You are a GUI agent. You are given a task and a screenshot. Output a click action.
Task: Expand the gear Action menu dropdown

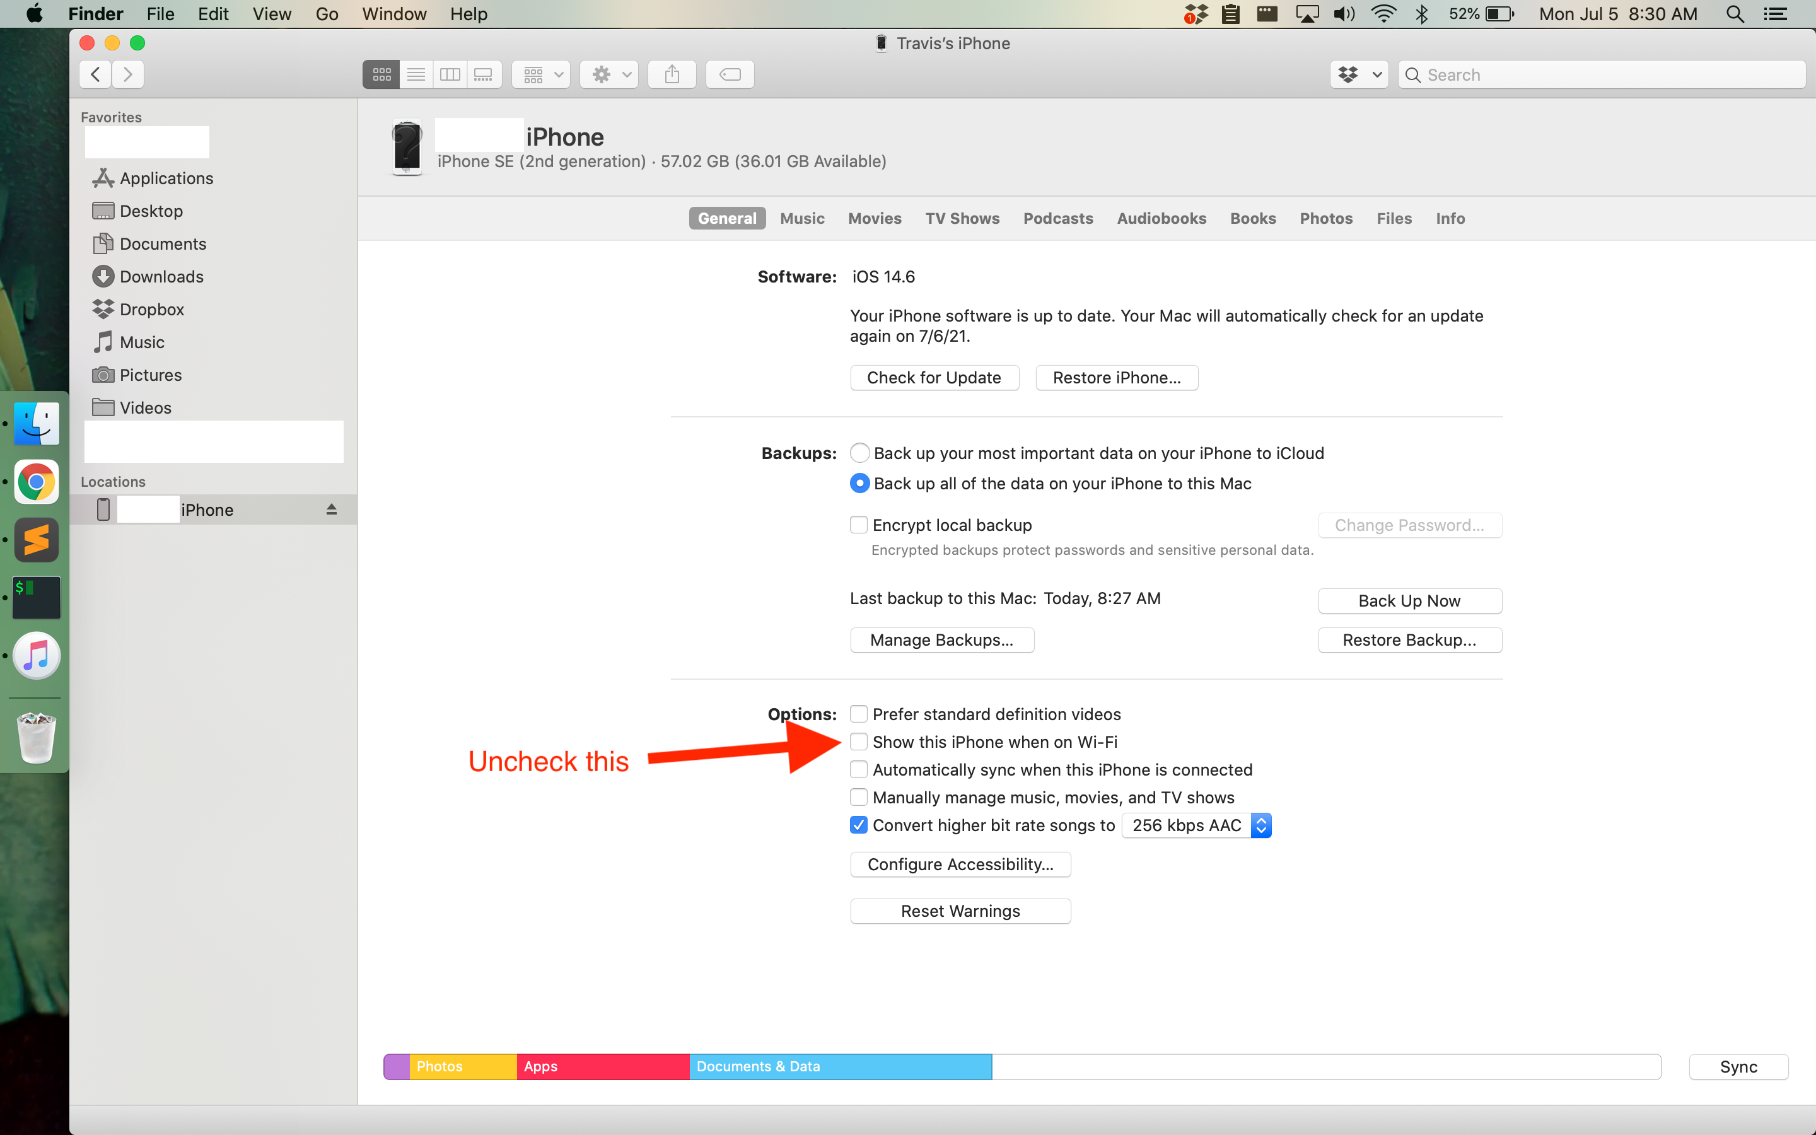click(x=609, y=74)
